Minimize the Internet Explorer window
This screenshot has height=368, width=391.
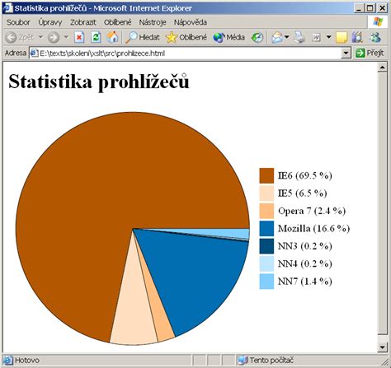click(359, 8)
